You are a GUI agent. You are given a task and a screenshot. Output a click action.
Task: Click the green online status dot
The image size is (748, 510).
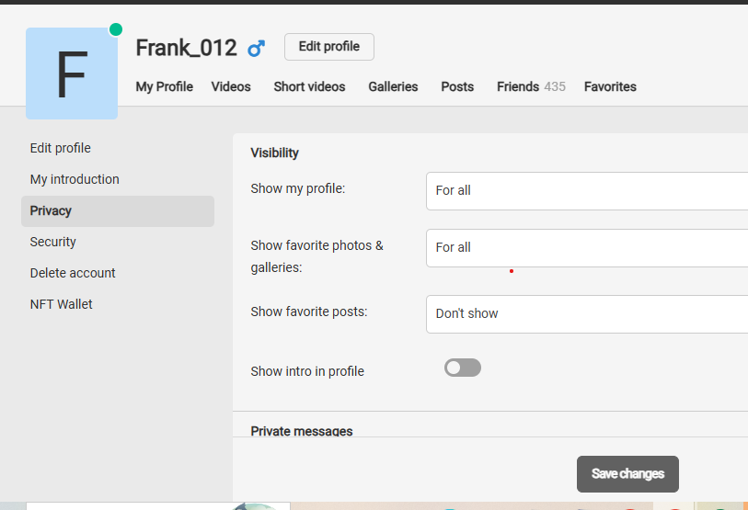point(116,29)
